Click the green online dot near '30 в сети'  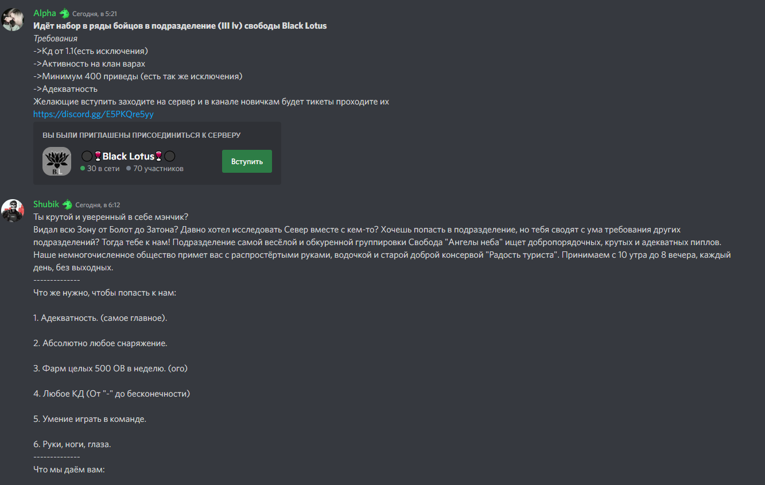click(83, 169)
